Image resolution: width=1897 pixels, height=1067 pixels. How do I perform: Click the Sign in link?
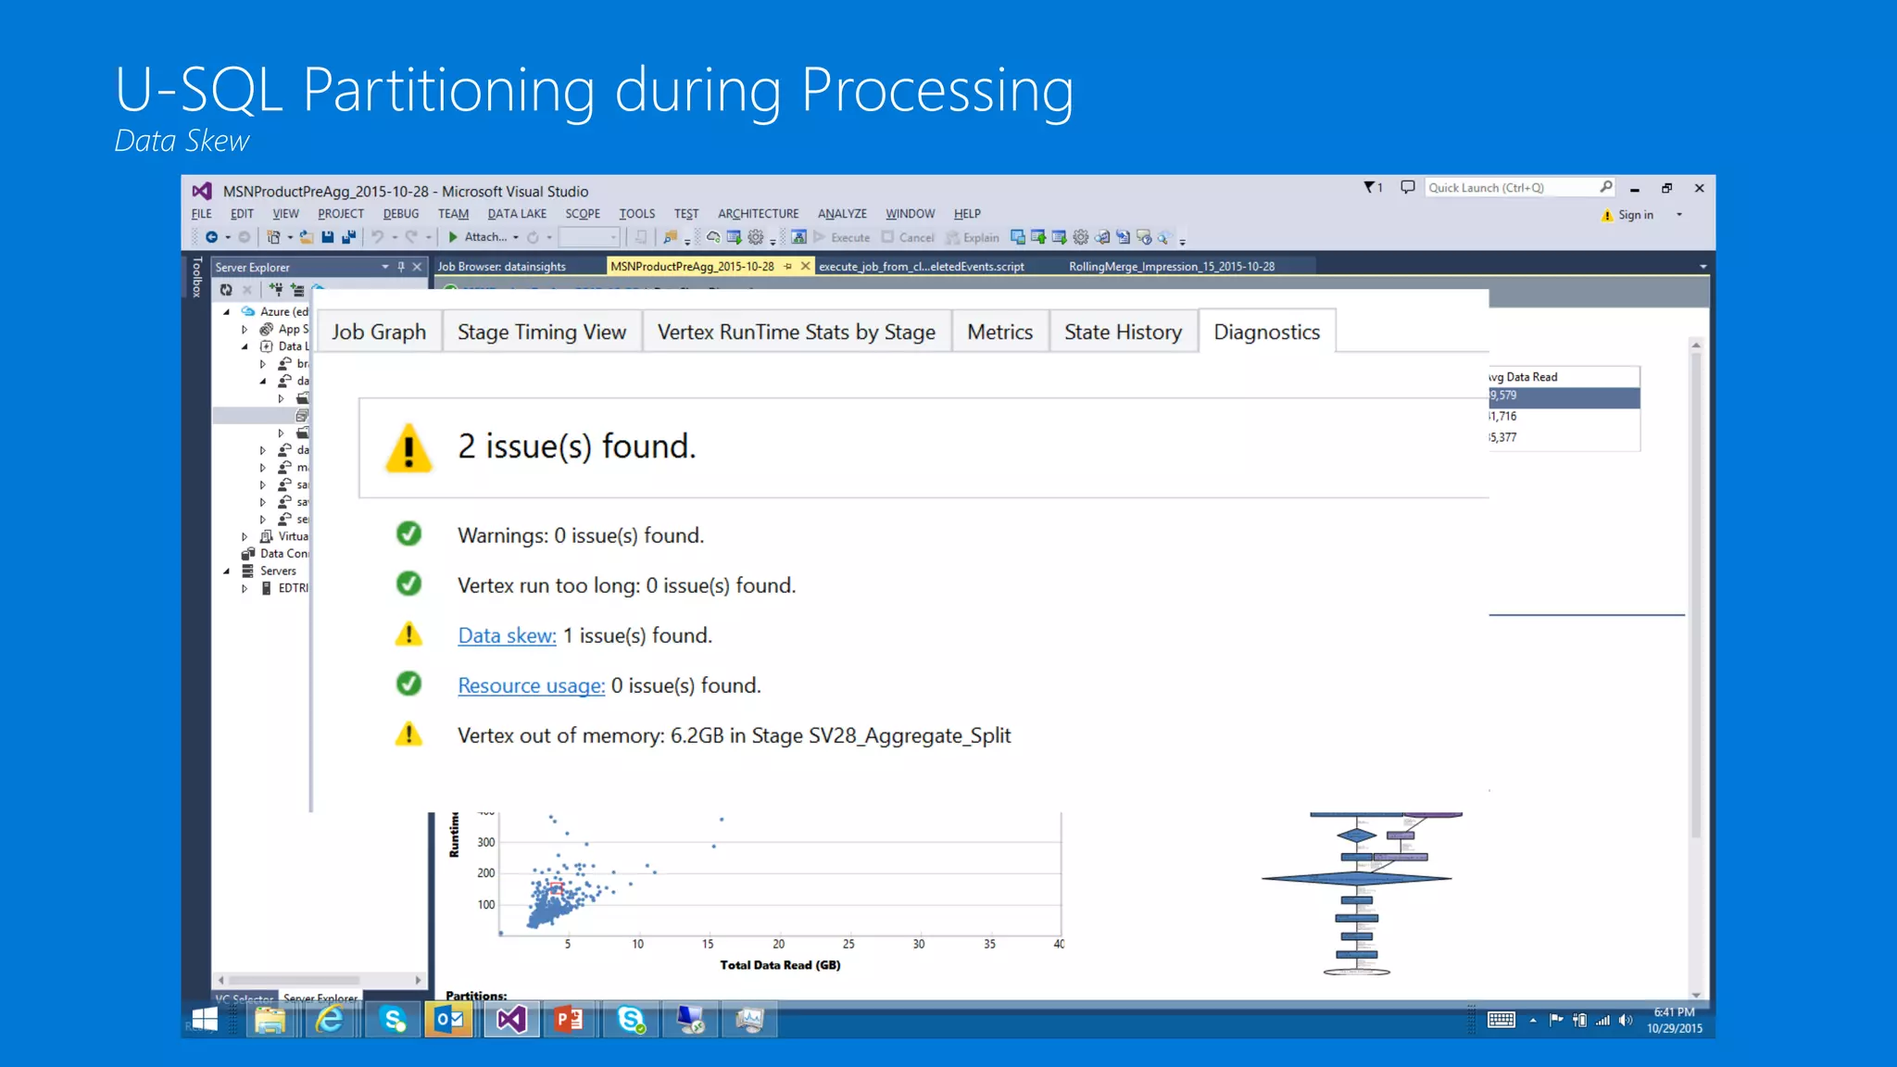click(x=1635, y=215)
